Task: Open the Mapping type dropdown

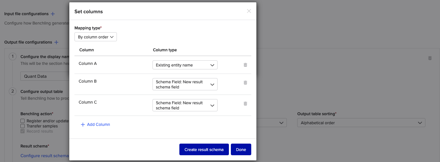Action: [96, 37]
